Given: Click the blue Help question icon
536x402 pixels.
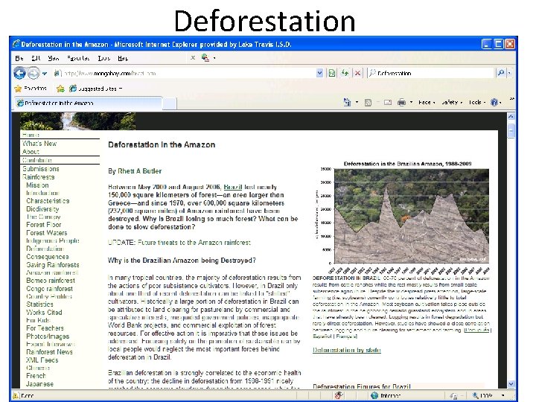Looking at the screenshot, I should 494,102.
